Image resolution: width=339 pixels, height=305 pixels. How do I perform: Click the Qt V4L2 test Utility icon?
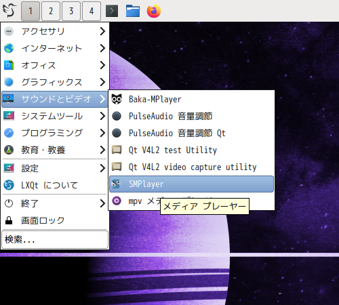pyautogui.click(x=117, y=150)
